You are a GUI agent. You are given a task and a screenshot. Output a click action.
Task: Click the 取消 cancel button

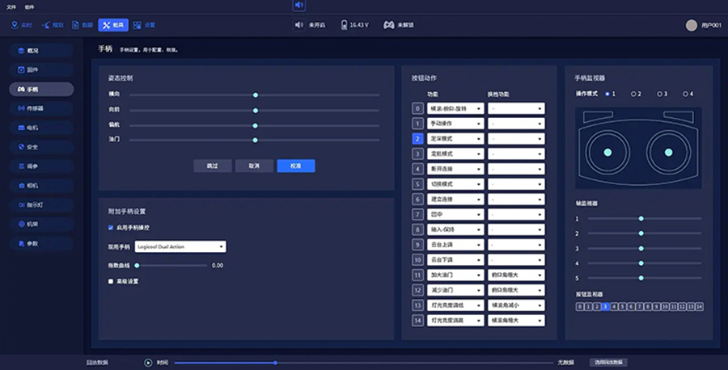pyautogui.click(x=254, y=166)
